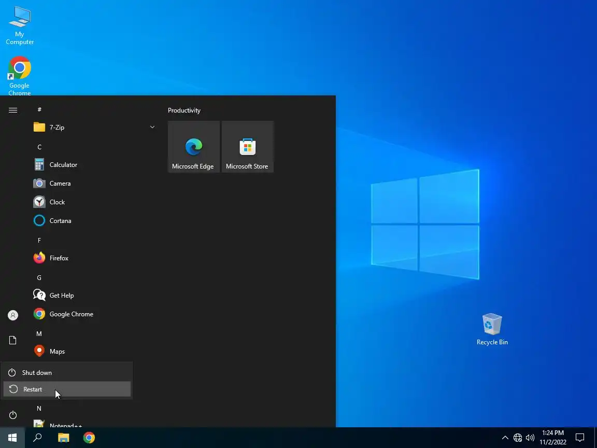Click the Productivity group header
Screen dimensions: 597x448
(x=184, y=110)
